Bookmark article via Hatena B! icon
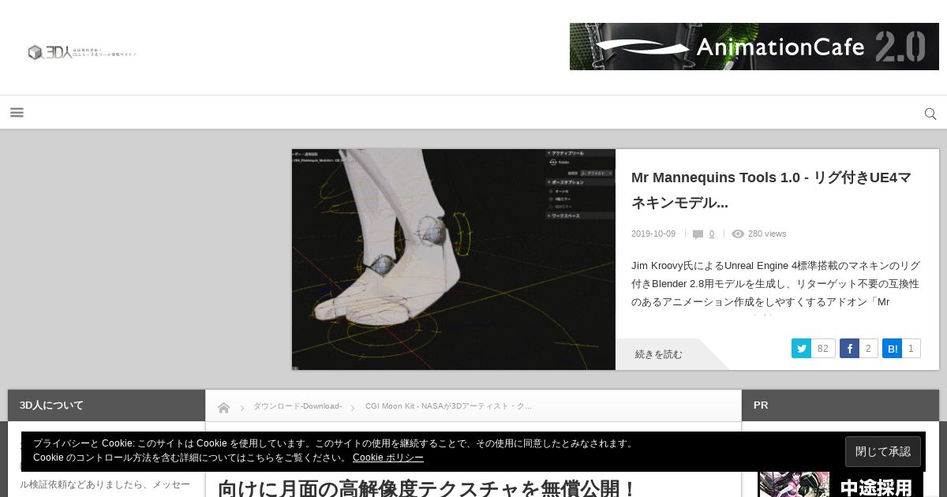This screenshot has height=497, width=947. [x=892, y=349]
